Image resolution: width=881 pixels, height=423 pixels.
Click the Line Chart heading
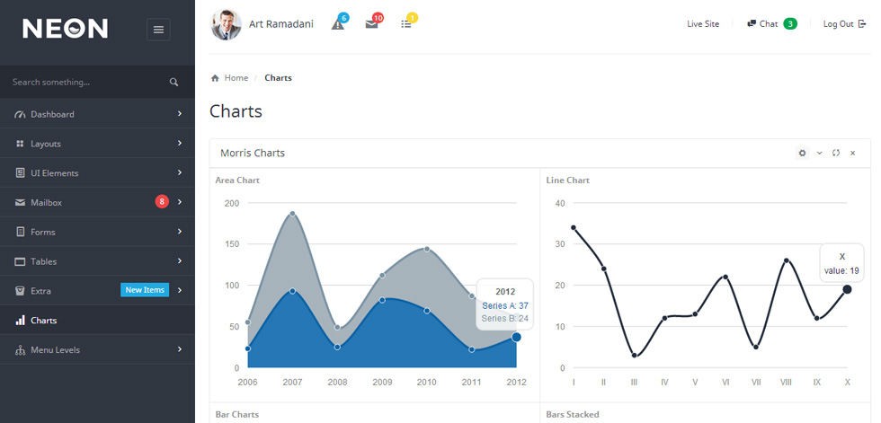(567, 181)
